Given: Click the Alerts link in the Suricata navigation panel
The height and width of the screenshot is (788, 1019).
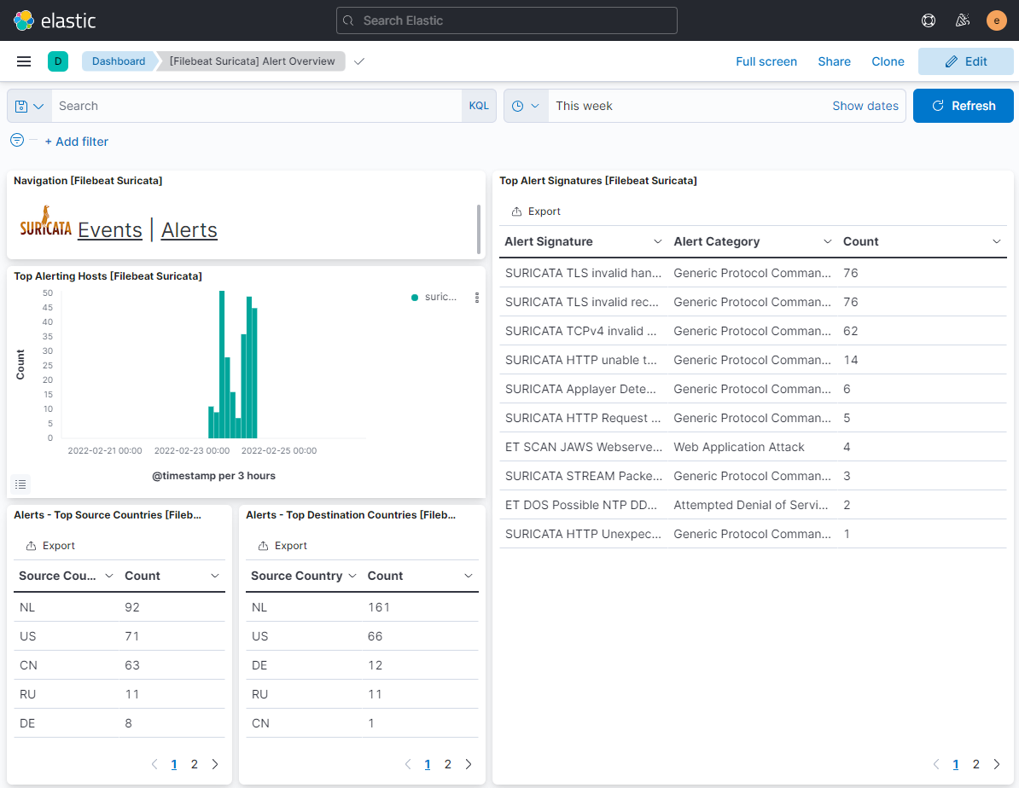Looking at the screenshot, I should [189, 229].
